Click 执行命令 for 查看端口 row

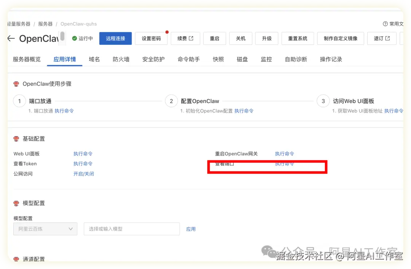284,164
